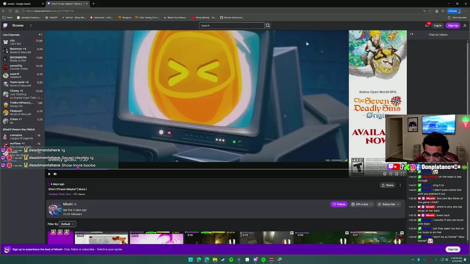Image resolution: width=470 pixels, height=264 pixels.
Task: Toggle mini player mode
Action: tap(391, 174)
